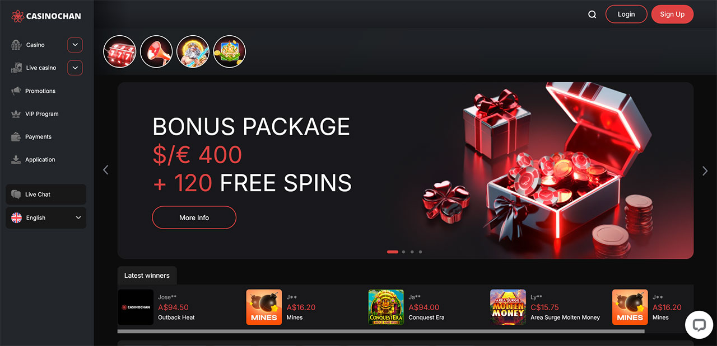Open the megaphone promotions circle icon

(x=156, y=51)
